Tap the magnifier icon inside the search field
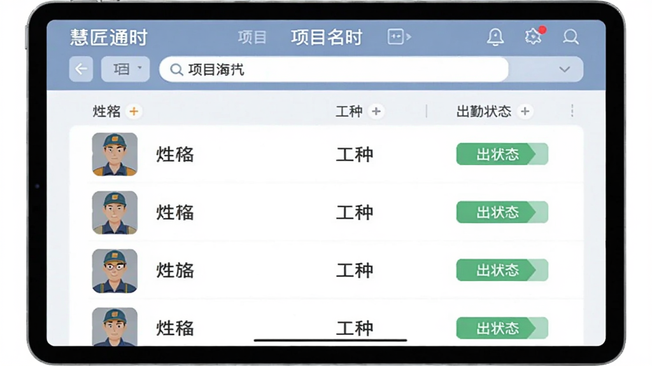The width and height of the screenshot is (652, 366). point(176,70)
